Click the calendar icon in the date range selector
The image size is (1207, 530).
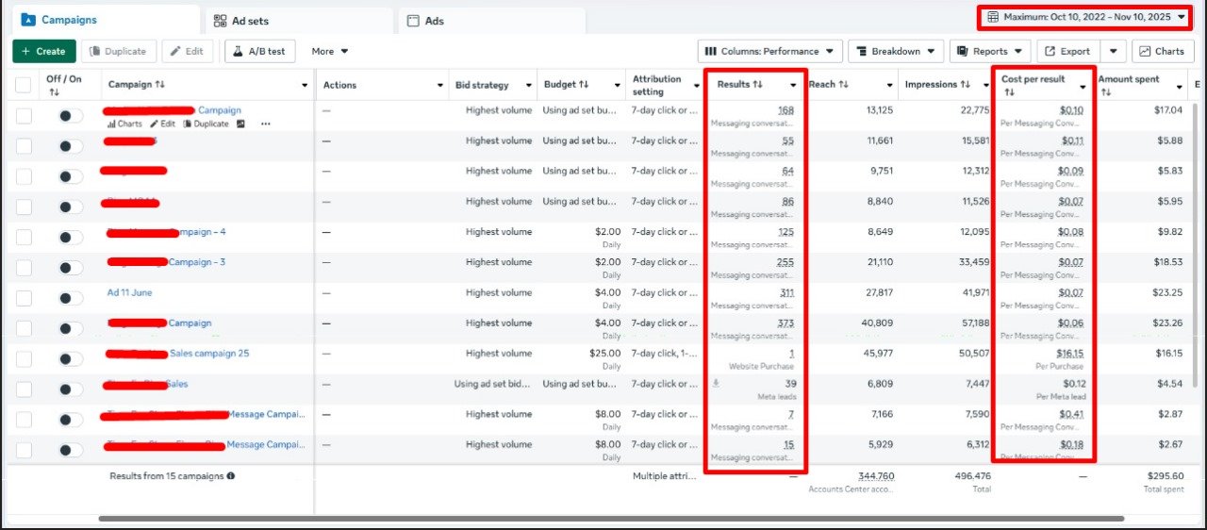[993, 17]
